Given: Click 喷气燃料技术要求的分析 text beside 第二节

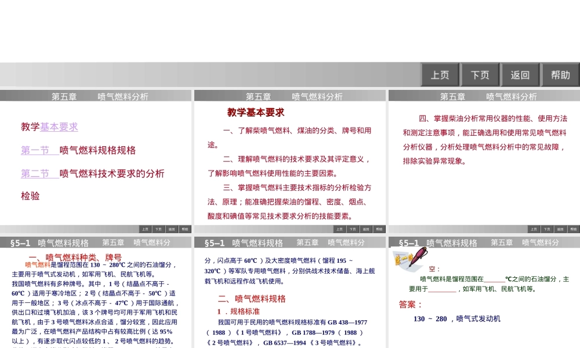Looking at the screenshot, I should (112, 173).
